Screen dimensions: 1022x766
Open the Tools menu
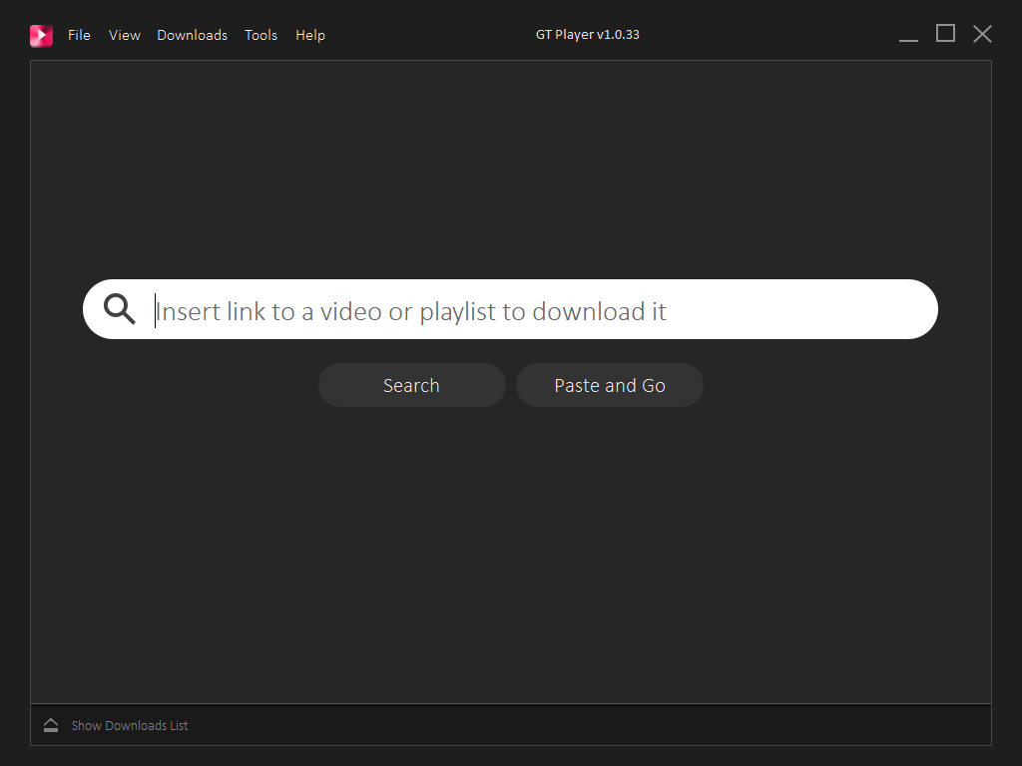click(261, 35)
